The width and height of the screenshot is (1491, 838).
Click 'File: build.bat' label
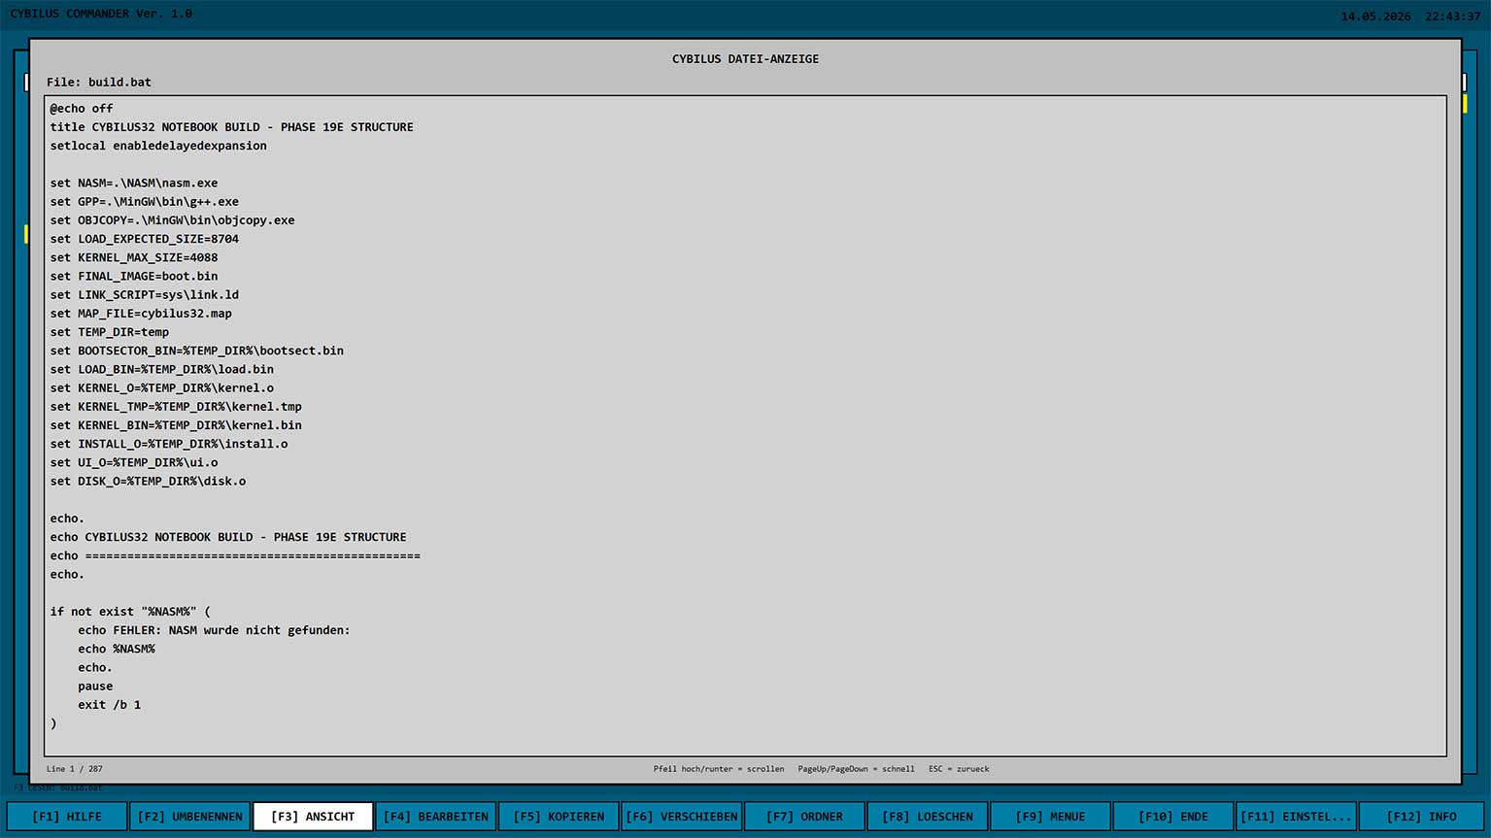(x=99, y=83)
